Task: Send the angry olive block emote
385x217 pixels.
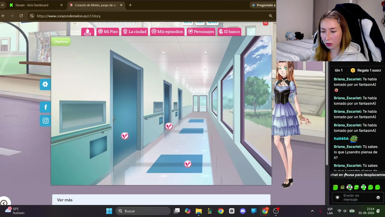Action: tap(342, 187)
